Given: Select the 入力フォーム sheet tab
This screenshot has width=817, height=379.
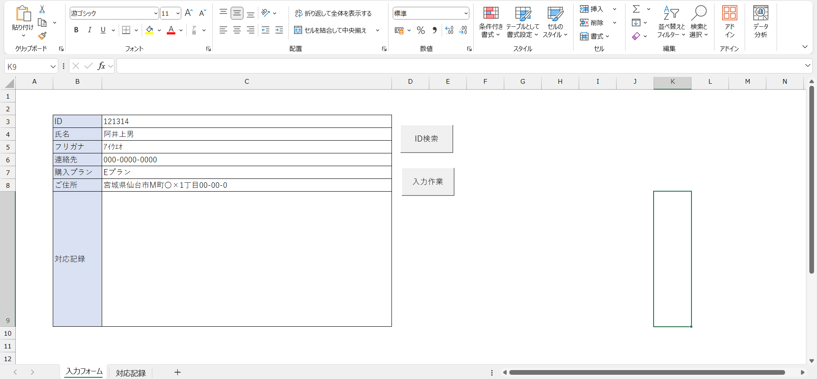Looking at the screenshot, I should 84,371.
